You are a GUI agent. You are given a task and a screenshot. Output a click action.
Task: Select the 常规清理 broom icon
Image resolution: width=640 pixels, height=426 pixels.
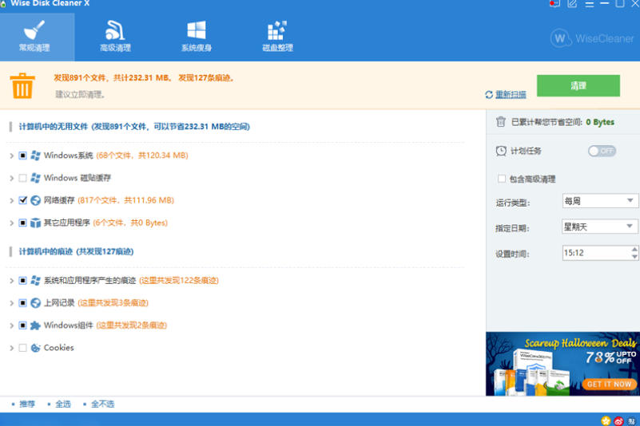click(34, 30)
